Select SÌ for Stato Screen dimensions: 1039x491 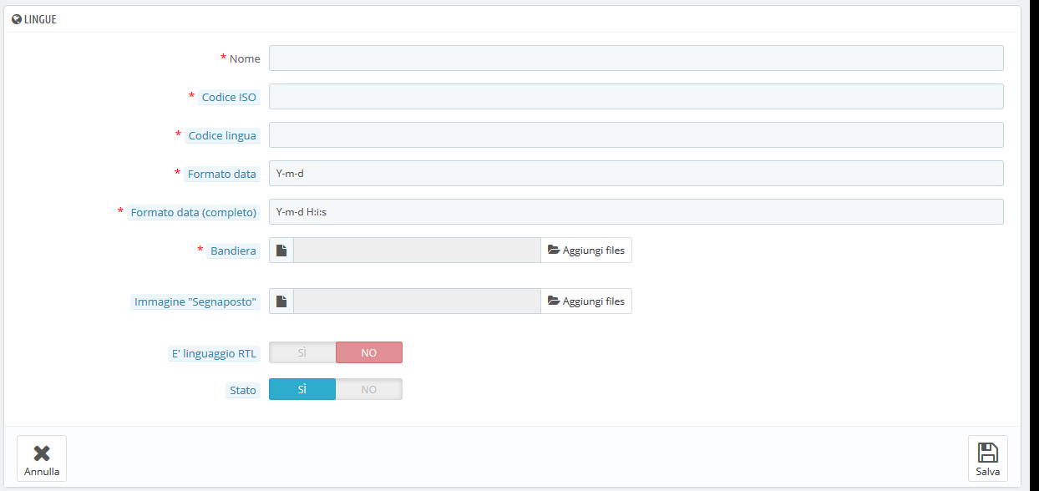pyautogui.click(x=302, y=389)
